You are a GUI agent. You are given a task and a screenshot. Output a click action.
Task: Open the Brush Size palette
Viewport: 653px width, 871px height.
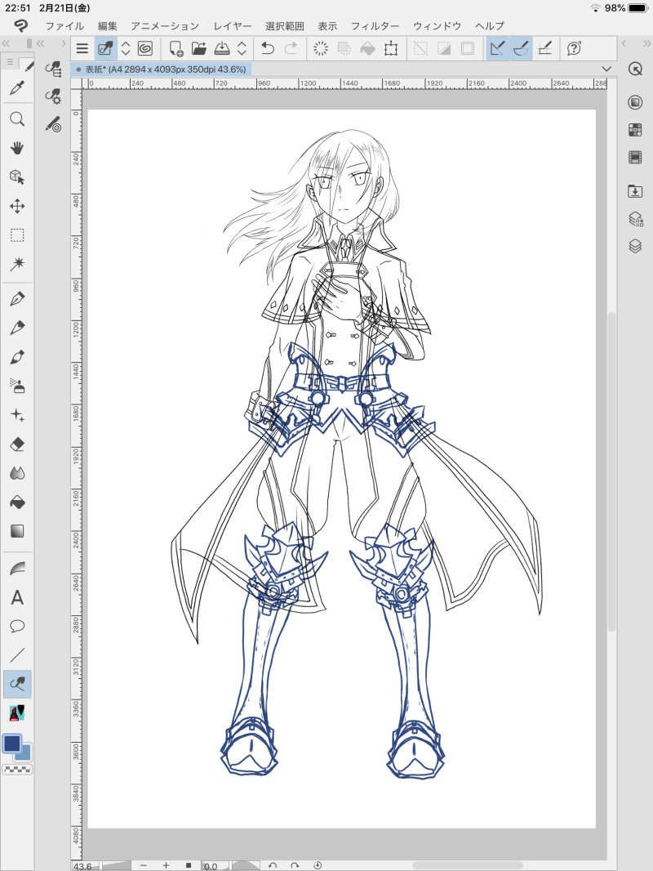[x=53, y=124]
